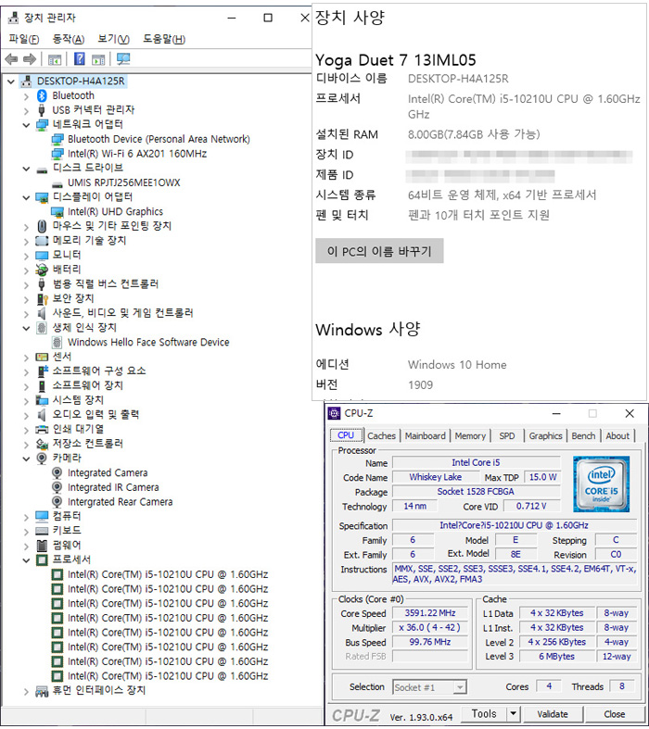649x729 pixels.
Task: Click the 센서 category icon
Action: 42,357
